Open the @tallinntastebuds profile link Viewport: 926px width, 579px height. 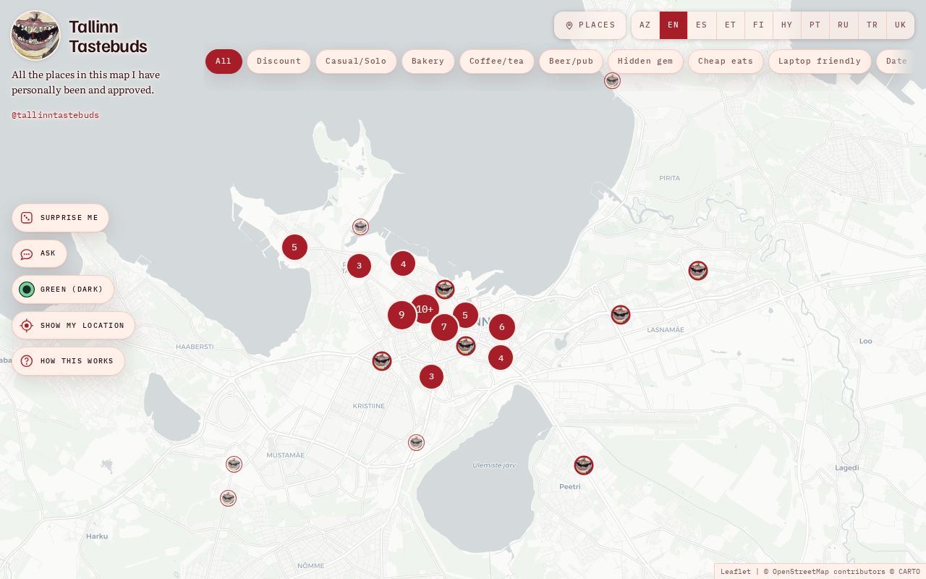[x=56, y=116]
